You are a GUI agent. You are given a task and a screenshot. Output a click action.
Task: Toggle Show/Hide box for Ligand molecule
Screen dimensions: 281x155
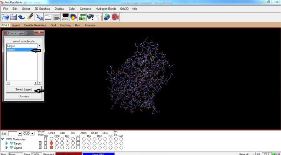click(40, 148)
